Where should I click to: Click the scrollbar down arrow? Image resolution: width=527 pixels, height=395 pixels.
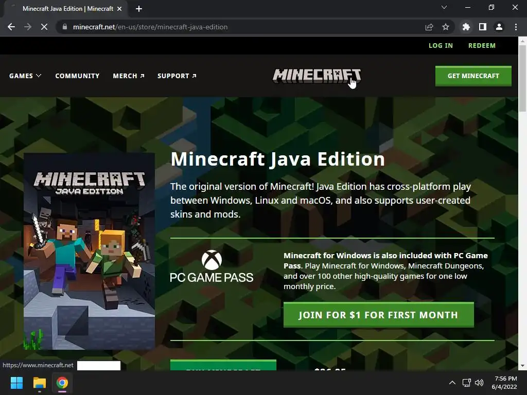coord(522,366)
